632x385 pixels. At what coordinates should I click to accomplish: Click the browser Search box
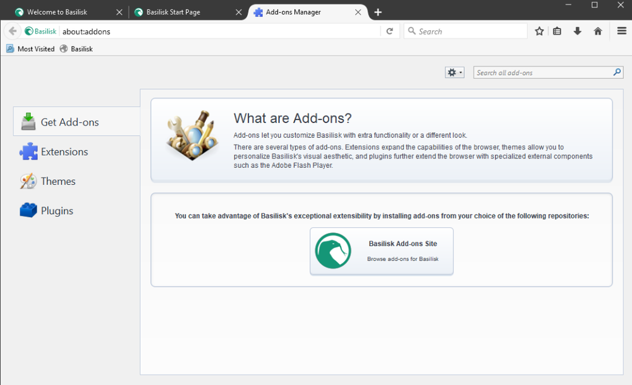pyautogui.click(x=466, y=31)
